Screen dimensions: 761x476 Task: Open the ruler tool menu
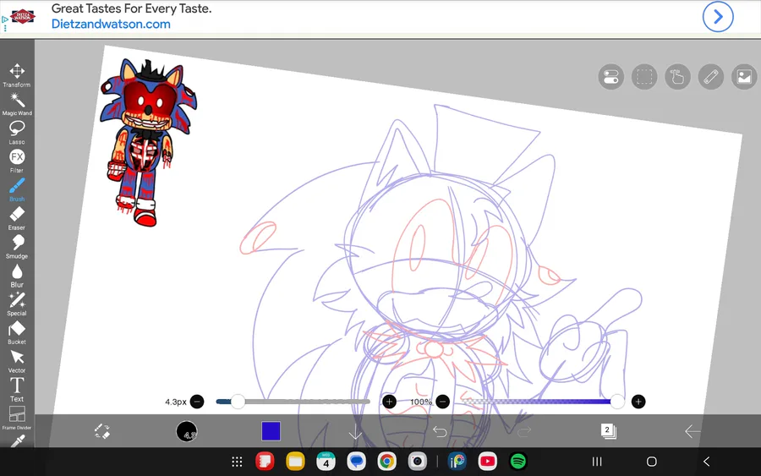pos(711,77)
